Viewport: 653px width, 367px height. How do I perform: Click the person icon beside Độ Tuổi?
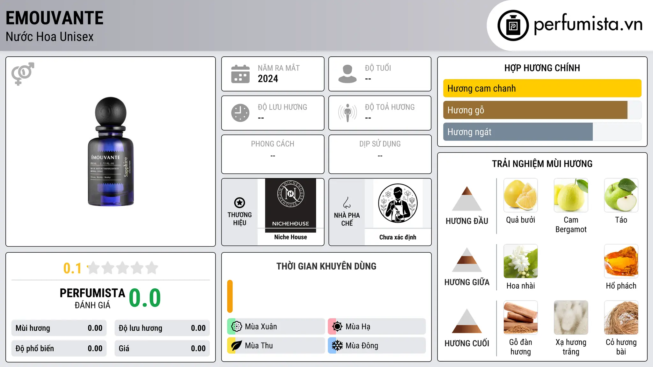(348, 74)
